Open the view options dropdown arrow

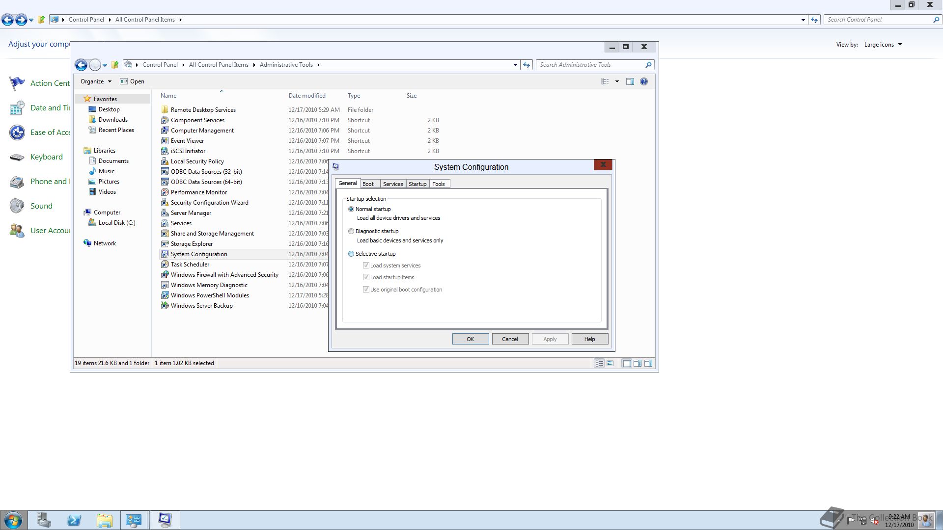coord(617,81)
